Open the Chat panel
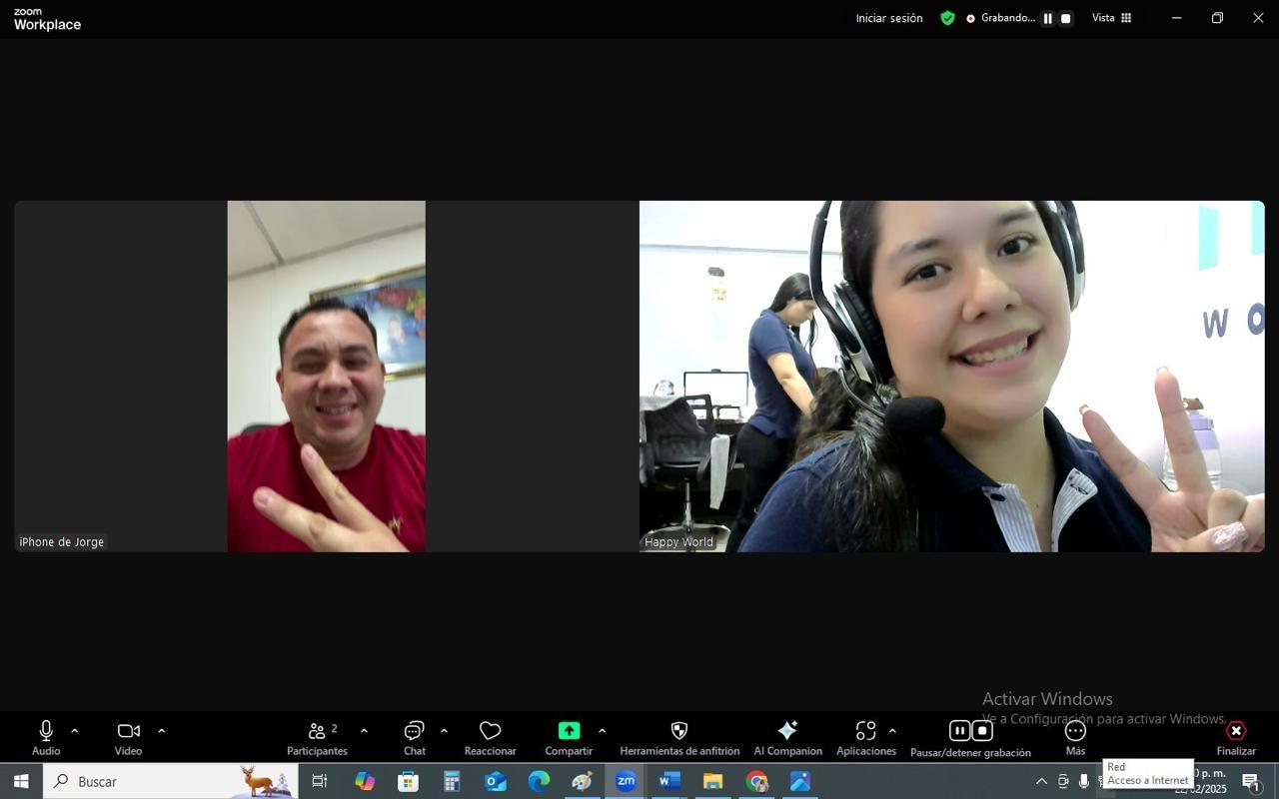This screenshot has width=1279, height=799. pyautogui.click(x=415, y=738)
